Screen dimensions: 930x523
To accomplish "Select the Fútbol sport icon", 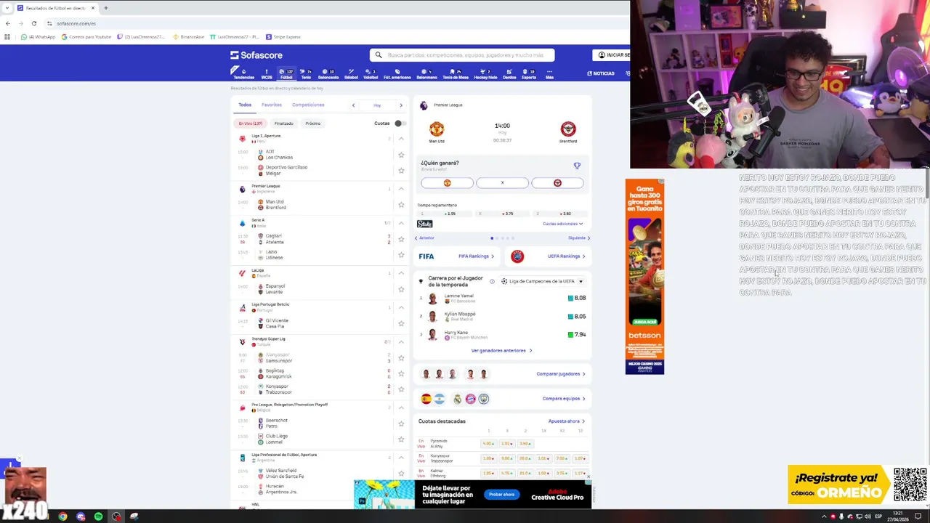I will [286, 74].
